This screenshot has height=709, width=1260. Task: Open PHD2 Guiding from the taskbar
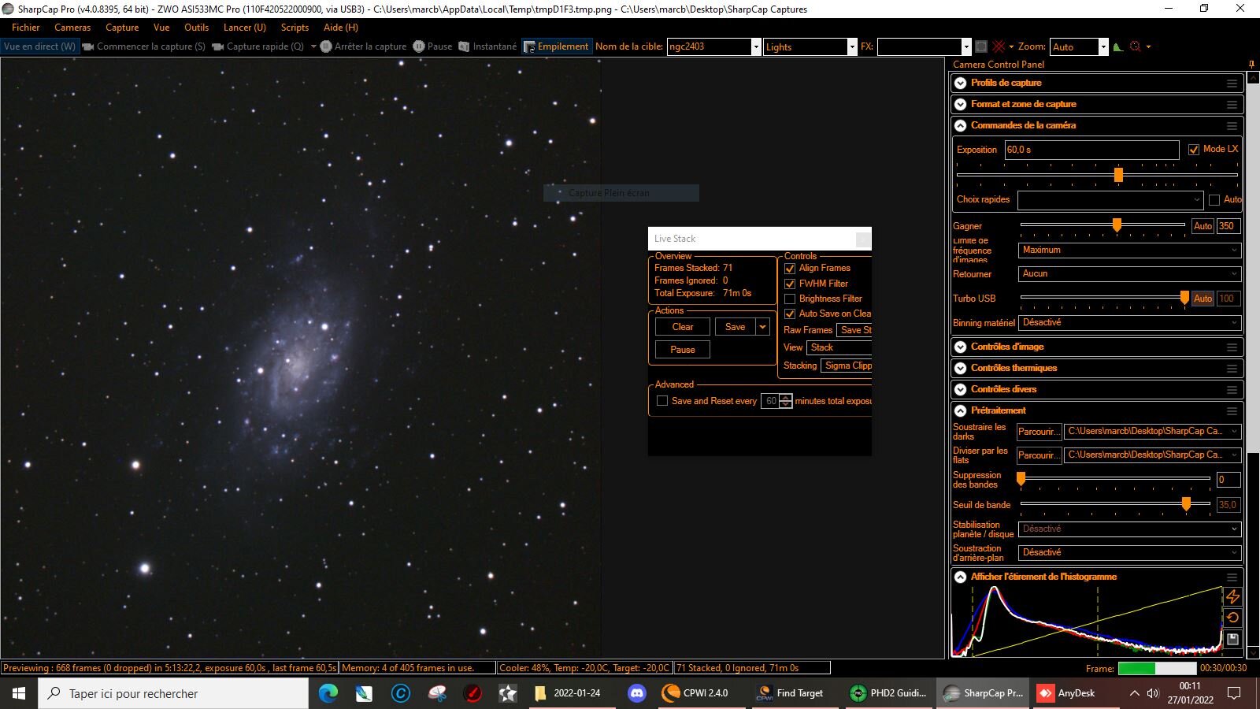tap(888, 693)
